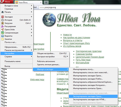Image resolution: width=121 pixels, height=107 pixels.
Task: Open Оформление menu entry
Action: click(17, 47)
